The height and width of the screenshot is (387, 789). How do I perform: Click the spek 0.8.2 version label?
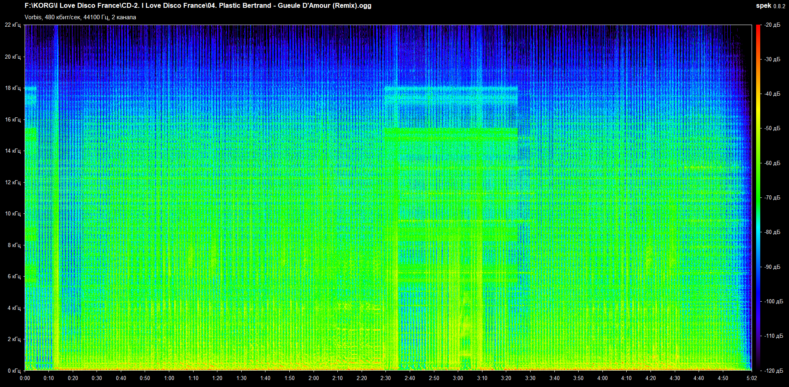point(770,6)
